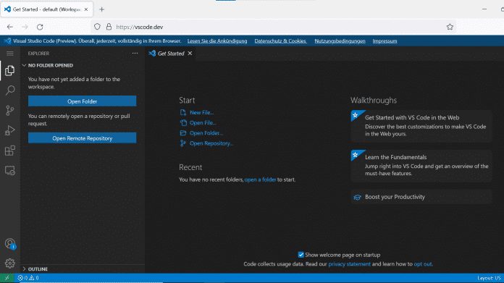Click the opt out link
Image resolution: width=504 pixels, height=283 pixels.
[423, 264]
